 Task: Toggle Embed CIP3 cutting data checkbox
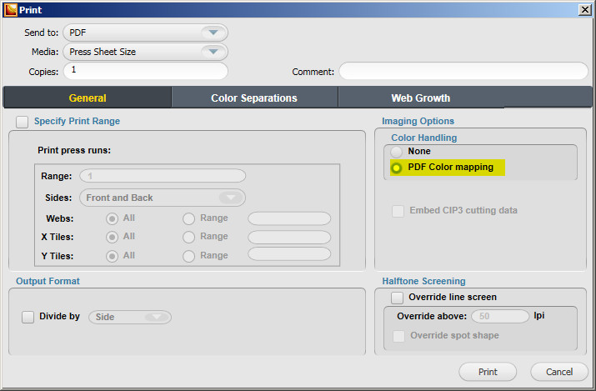[398, 211]
